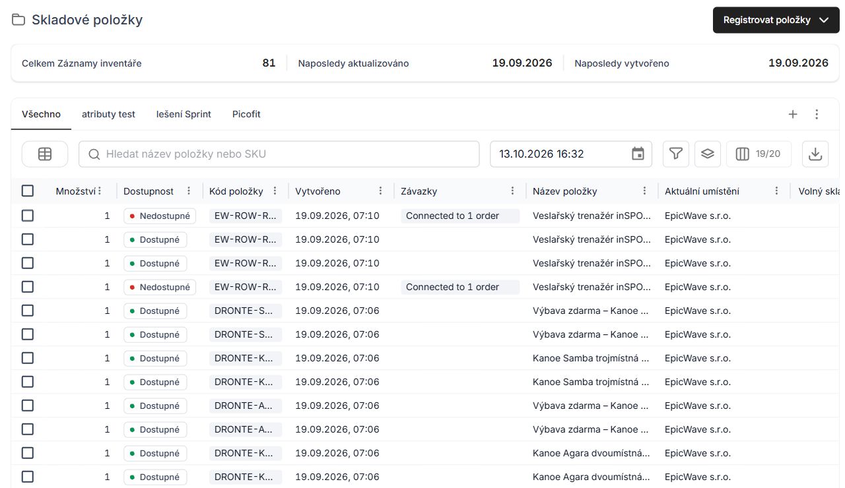Click the Název položky column header
The width and height of the screenshot is (845, 488).
coord(565,191)
